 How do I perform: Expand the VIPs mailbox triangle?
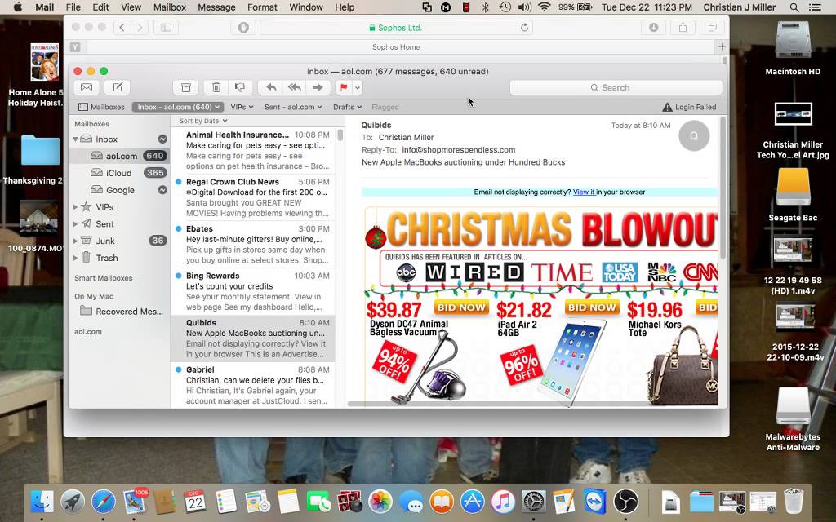[75, 207]
